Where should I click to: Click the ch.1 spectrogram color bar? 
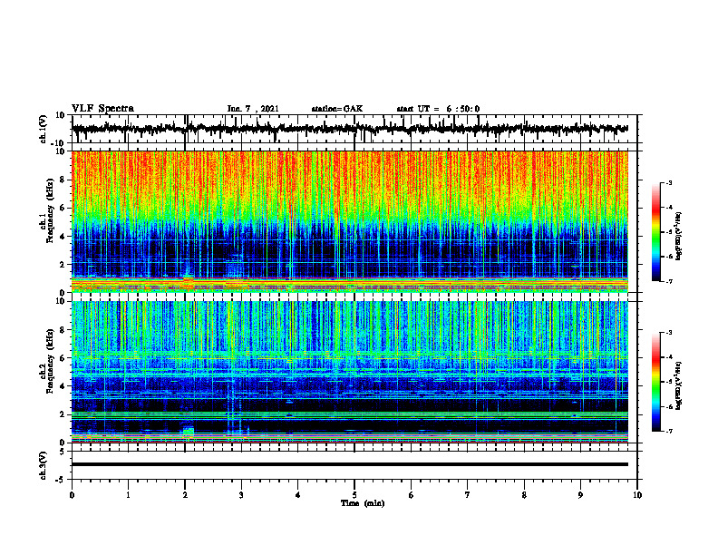[x=655, y=232]
